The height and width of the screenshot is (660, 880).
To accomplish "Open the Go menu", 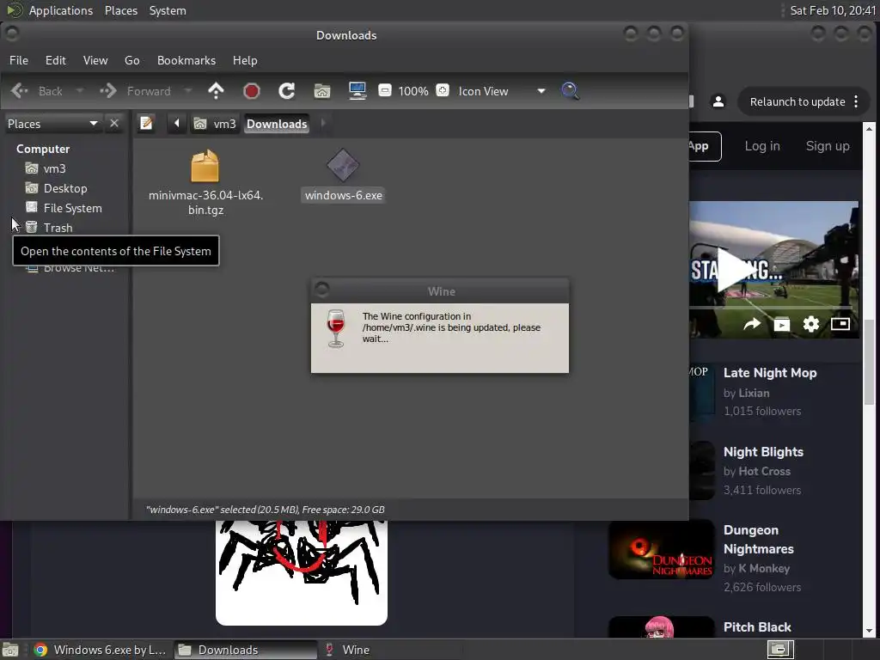I will pyautogui.click(x=131, y=60).
